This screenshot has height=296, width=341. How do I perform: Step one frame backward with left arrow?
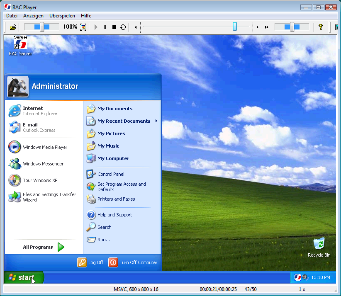136,27
